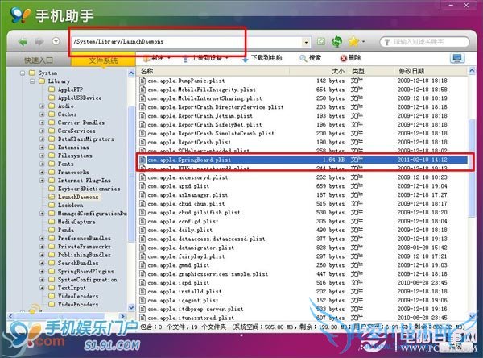Collapse the Library folder tree node
This screenshot has width=483, height=358.
click(x=32, y=81)
